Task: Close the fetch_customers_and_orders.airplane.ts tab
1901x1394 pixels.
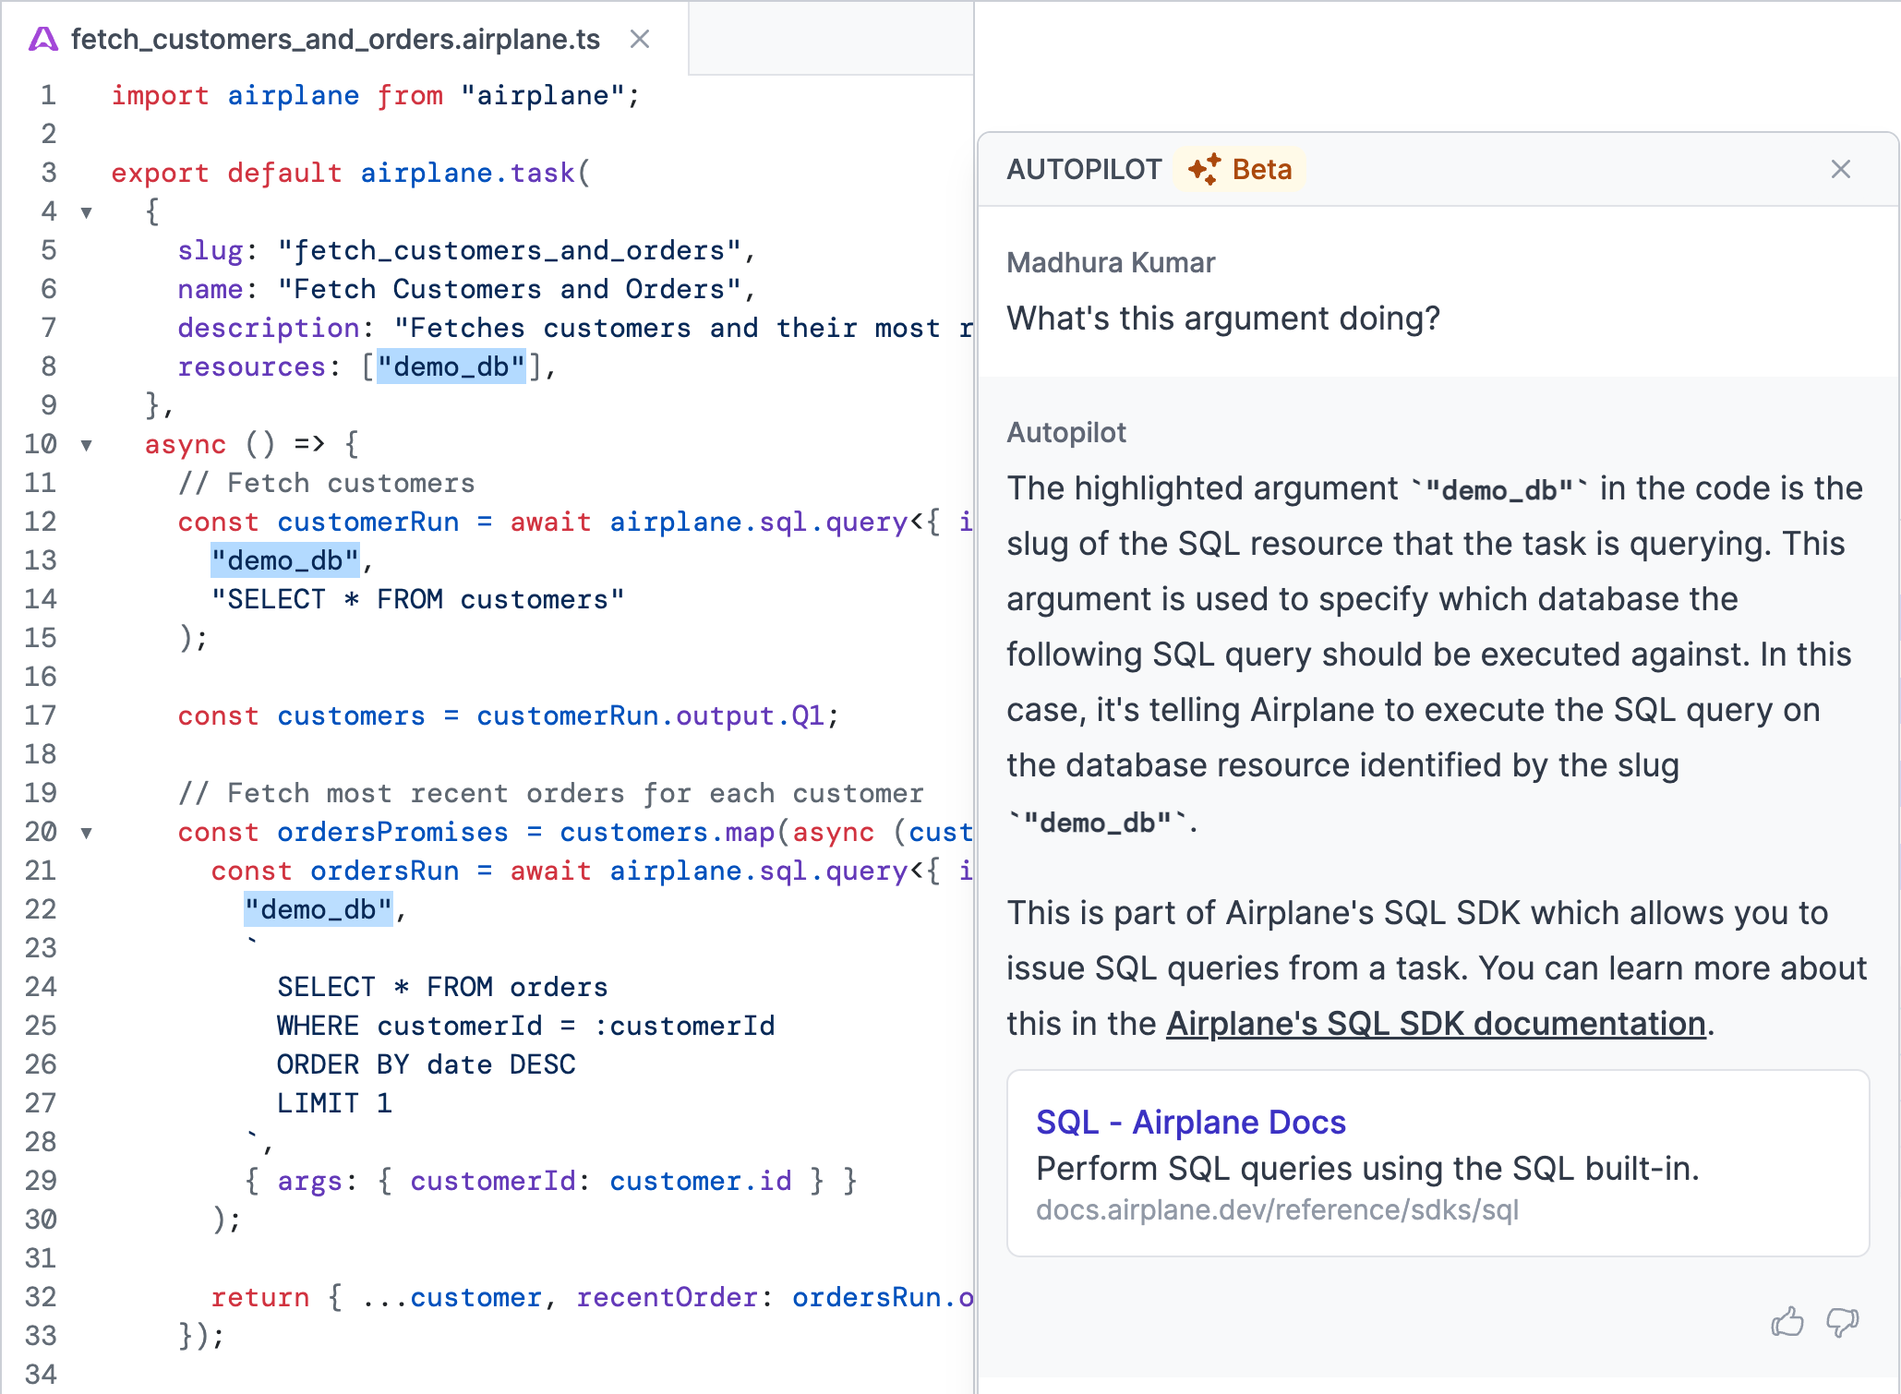Action: [640, 39]
